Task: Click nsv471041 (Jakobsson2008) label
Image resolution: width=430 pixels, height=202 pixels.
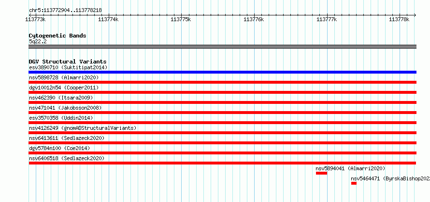Action: tap(65, 108)
